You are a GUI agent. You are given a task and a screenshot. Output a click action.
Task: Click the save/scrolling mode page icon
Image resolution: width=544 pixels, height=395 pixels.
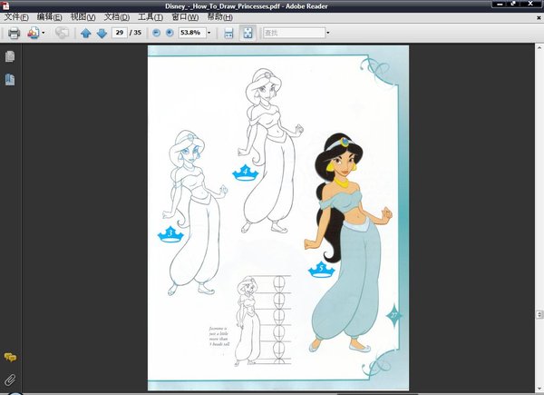click(228, 34)
